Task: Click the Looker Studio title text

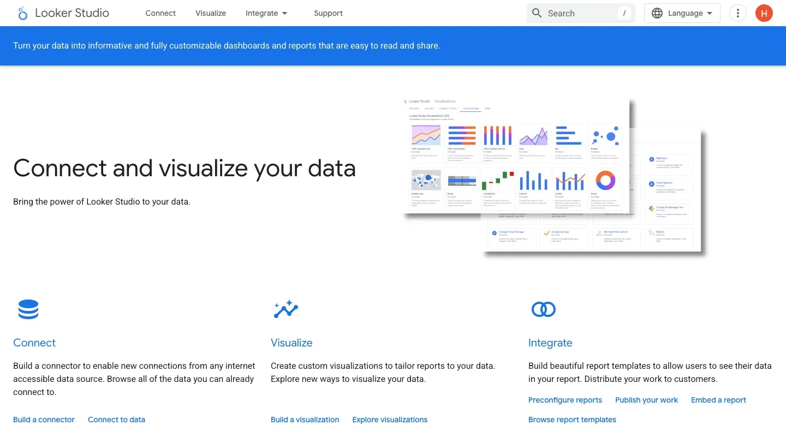Action: click(x=72, y=13)
